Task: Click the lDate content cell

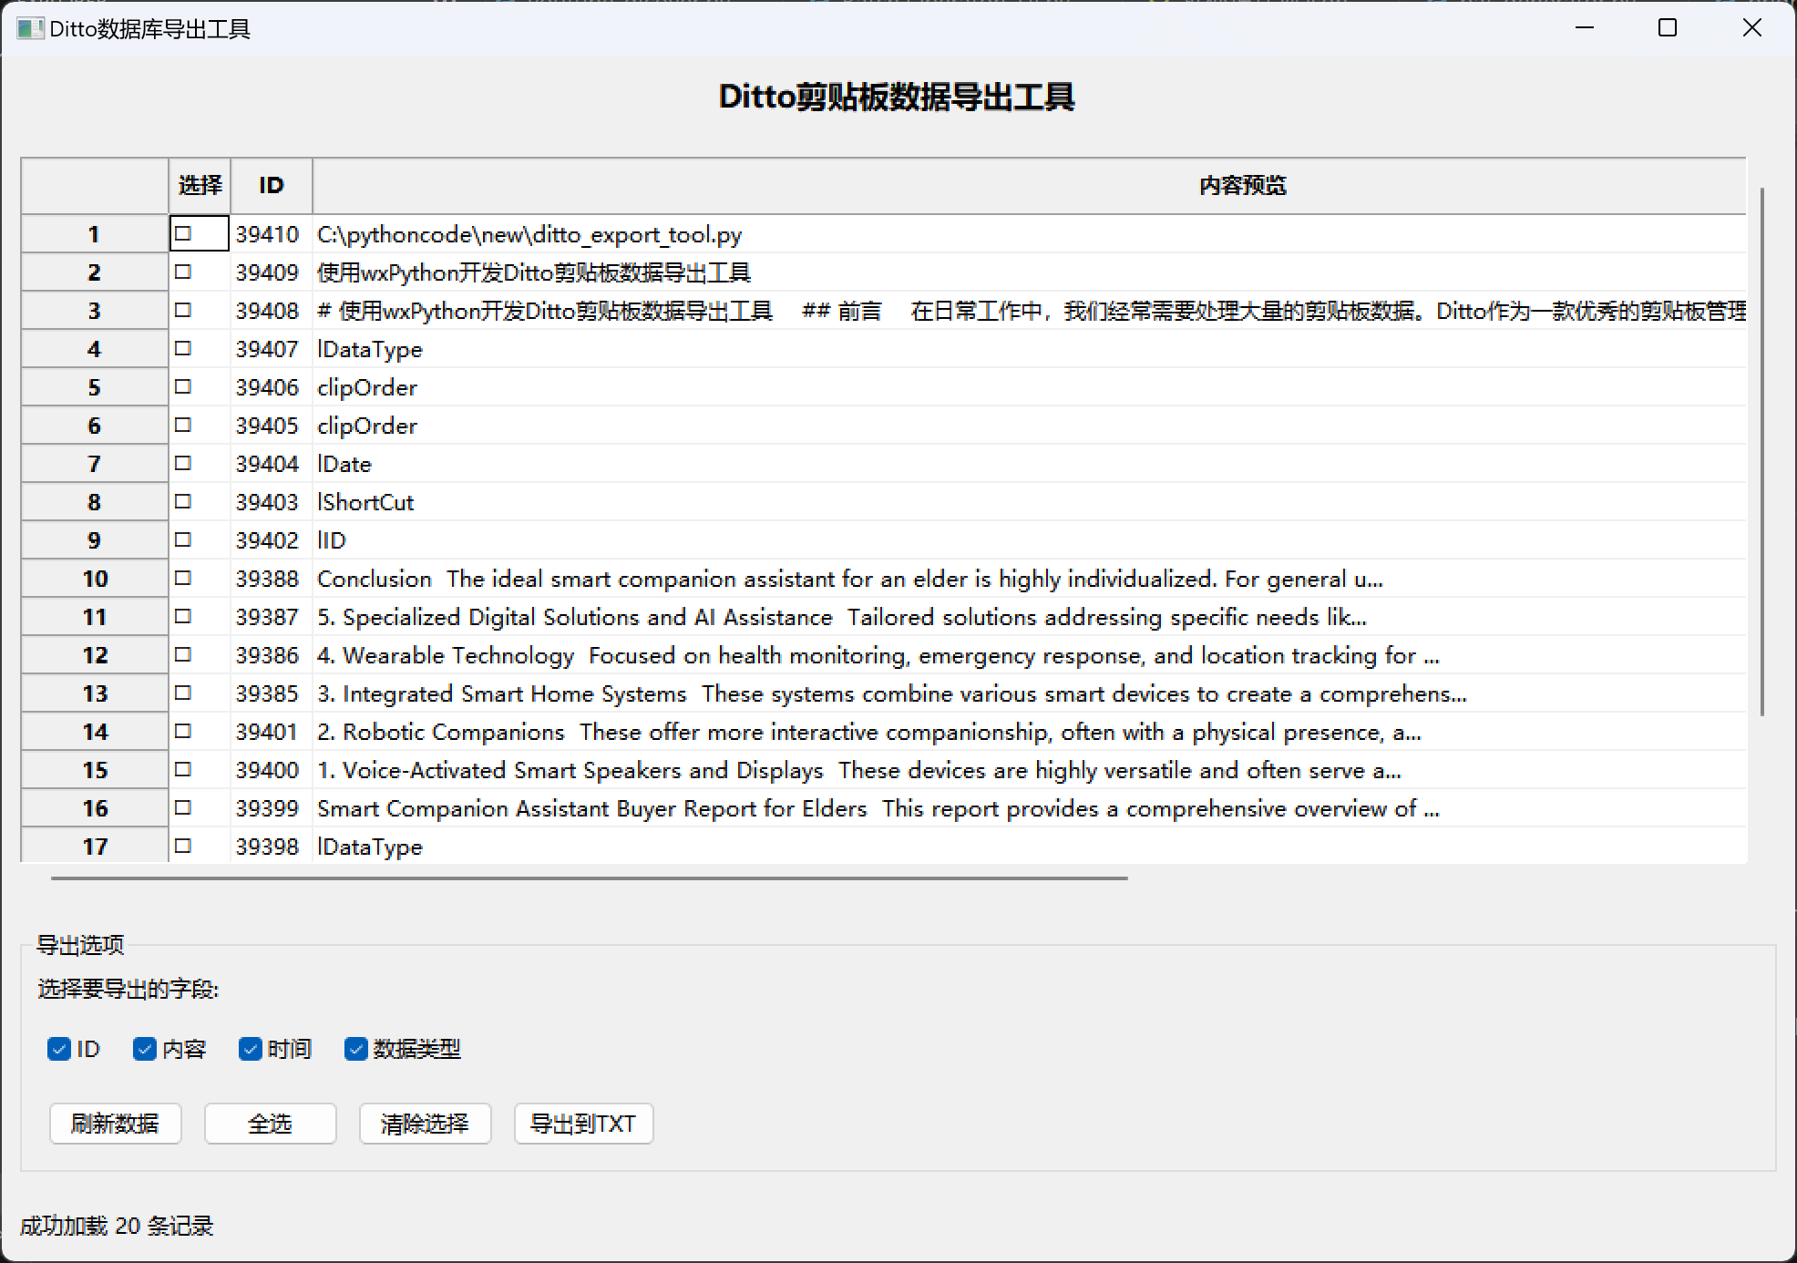Action: click(x=1030, y=464)
